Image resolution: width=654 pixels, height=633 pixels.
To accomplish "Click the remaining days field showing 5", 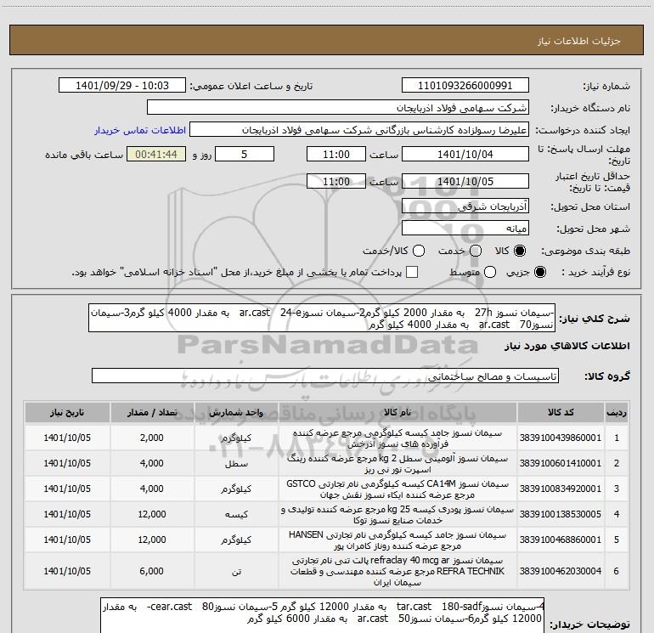I will pos(245,154).
